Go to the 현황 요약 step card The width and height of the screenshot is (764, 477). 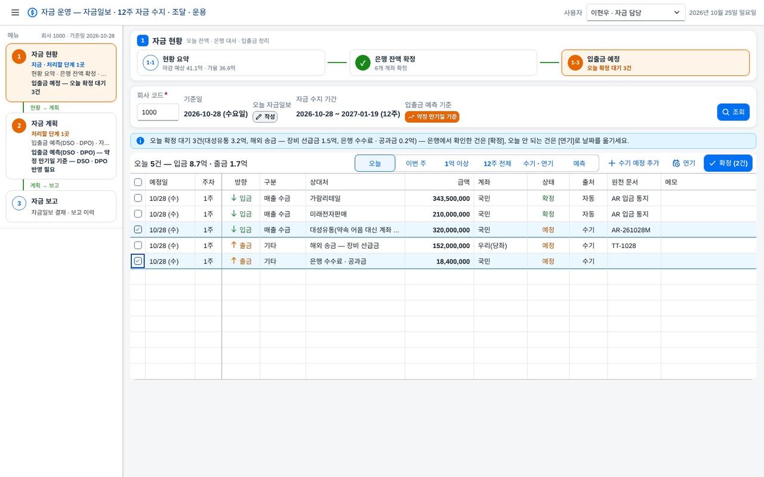[x=231, y=63]
